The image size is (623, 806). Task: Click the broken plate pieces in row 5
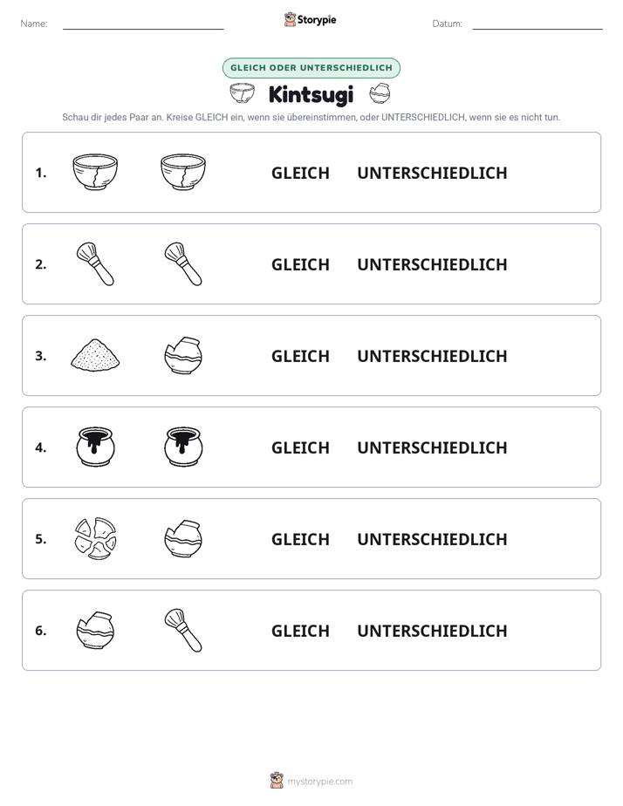click(95, 538)
